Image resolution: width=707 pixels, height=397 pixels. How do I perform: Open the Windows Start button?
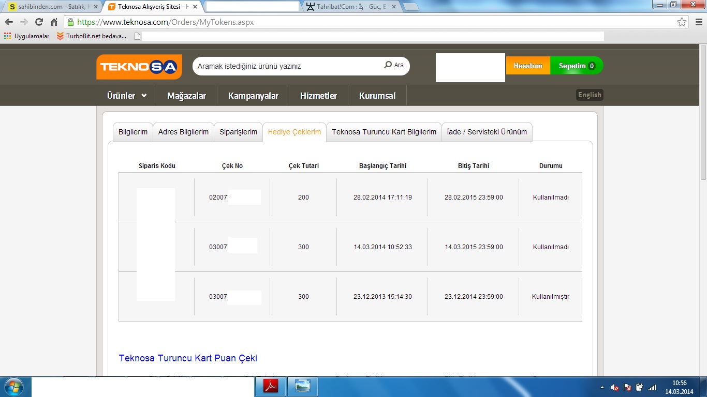pyautogui.click(x=13, y=387)
